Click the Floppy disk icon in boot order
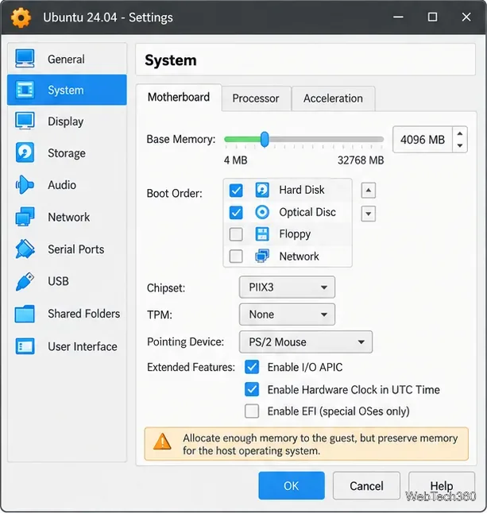This screenshot has height=513, width=487. point(262,234)
